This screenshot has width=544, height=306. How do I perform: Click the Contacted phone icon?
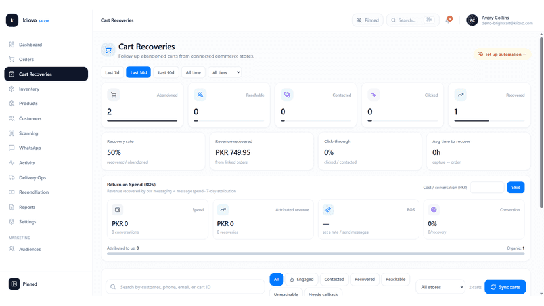287,95
